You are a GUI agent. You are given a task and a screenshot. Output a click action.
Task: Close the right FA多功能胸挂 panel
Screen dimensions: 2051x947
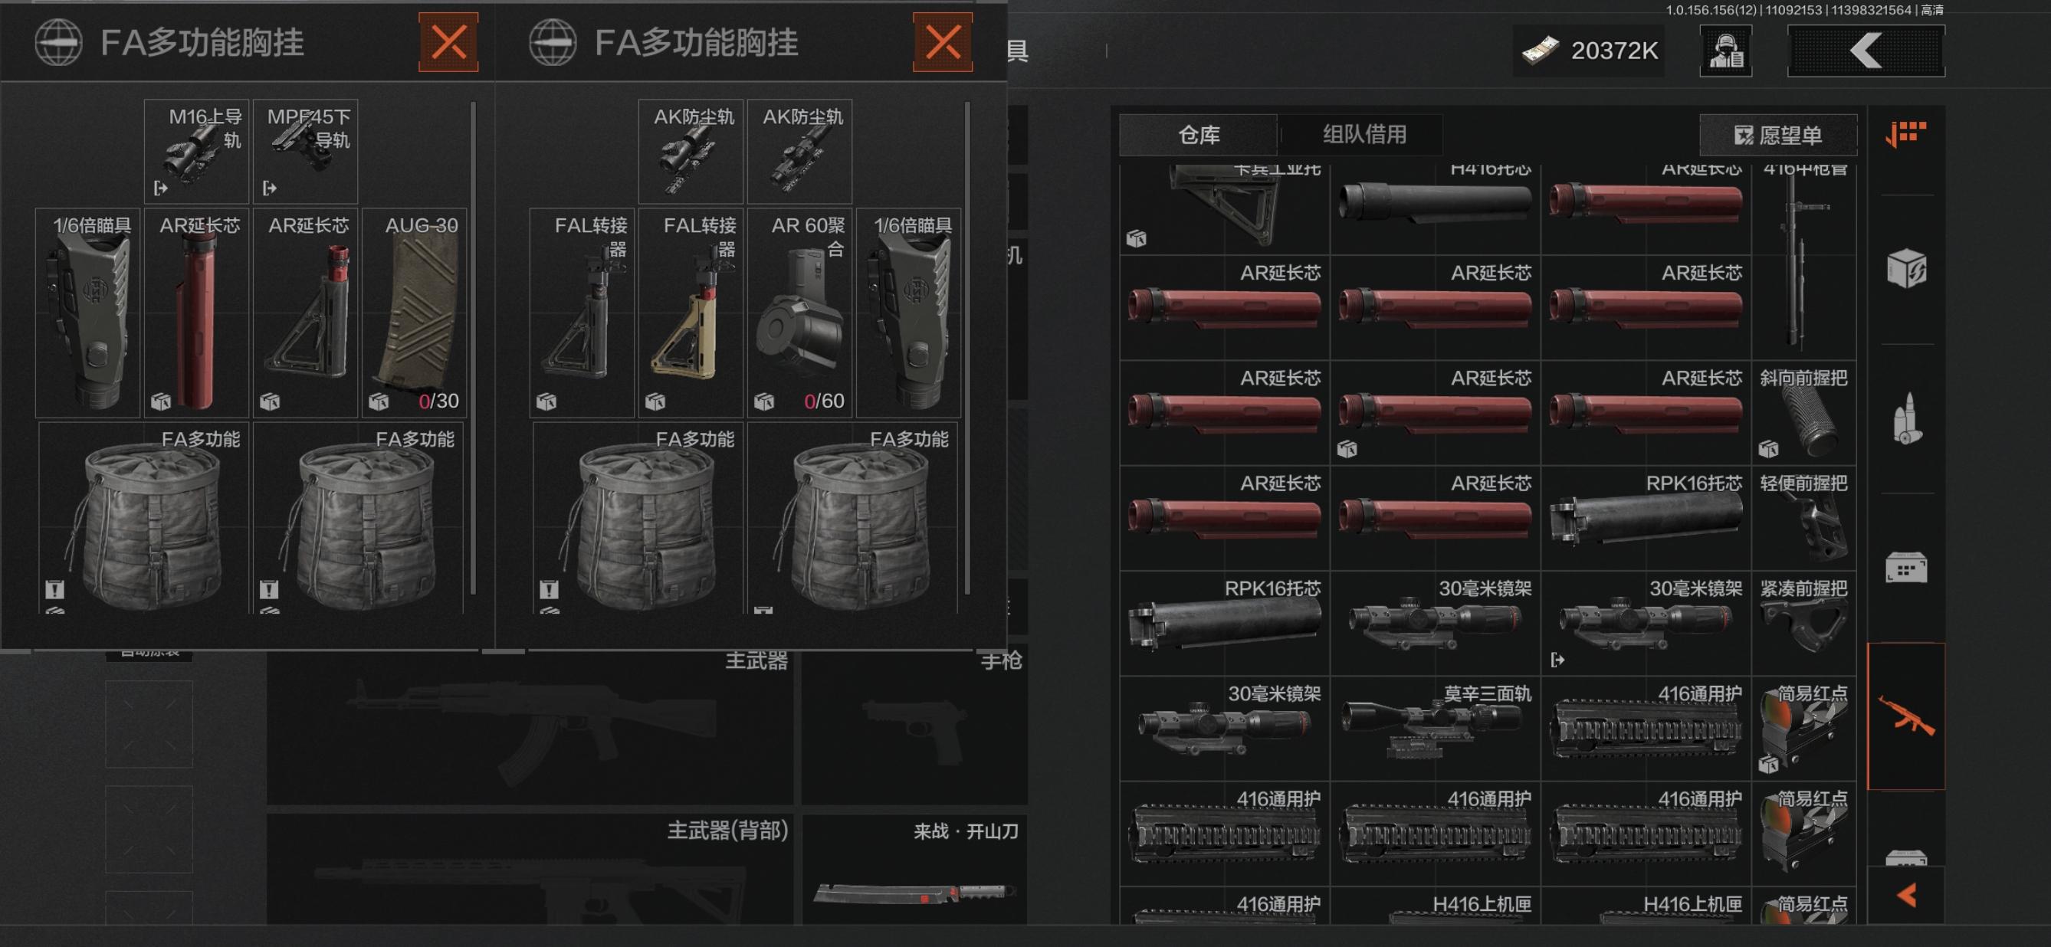[x=943, y=42]
